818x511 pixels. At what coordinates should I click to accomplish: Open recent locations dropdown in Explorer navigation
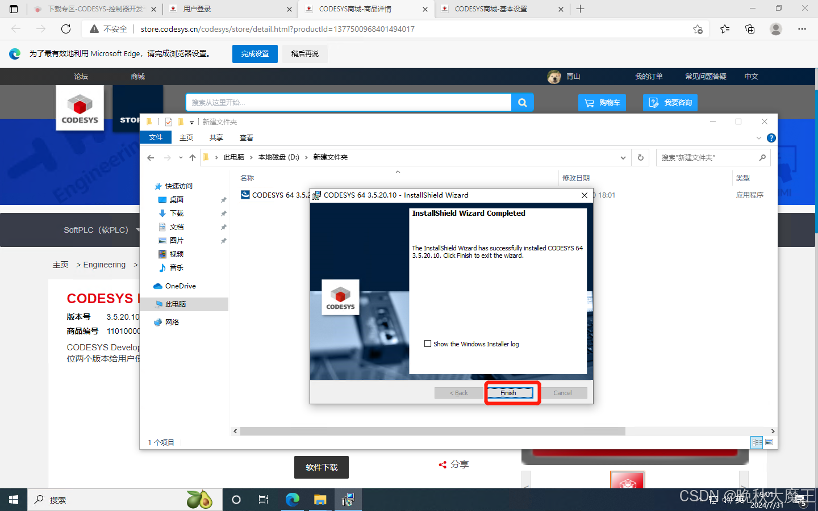click(x=181, y=157)
